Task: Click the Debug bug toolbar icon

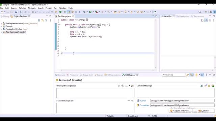Action: pyautogui.click(x=84, y=12)
